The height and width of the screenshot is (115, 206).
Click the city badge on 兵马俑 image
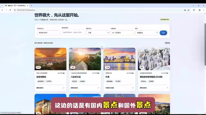click(142, 67)
